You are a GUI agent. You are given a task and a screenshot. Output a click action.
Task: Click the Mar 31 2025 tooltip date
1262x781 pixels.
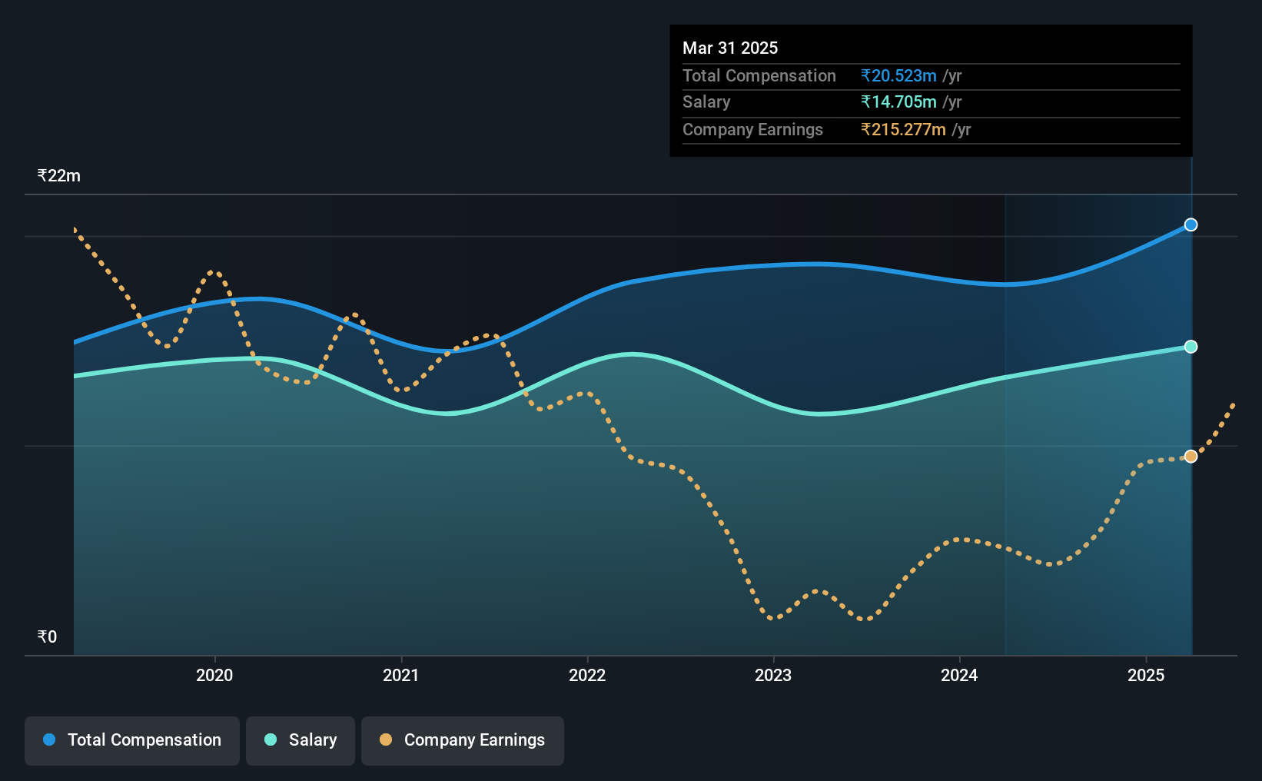730,48
